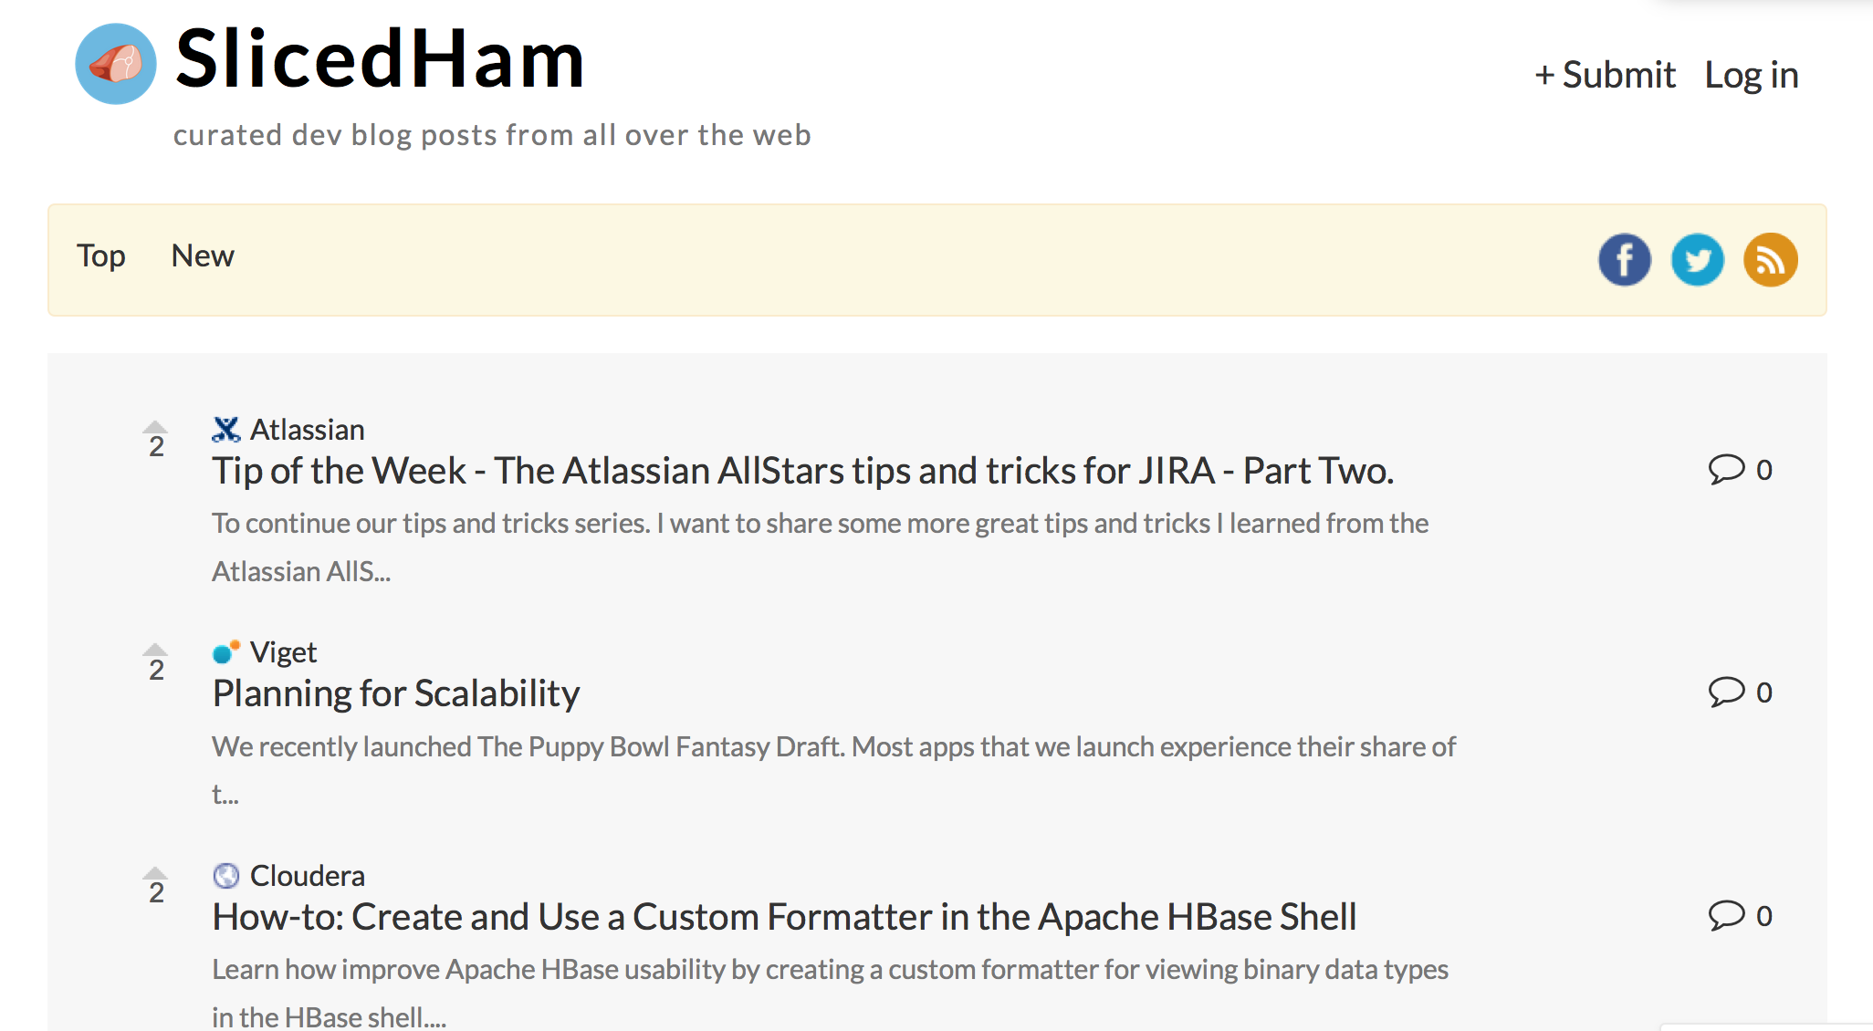Click the Viget source name

pyautogui.click(x=283, y=652)
